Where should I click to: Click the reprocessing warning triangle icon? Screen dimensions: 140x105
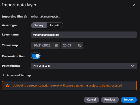(7, 86)
